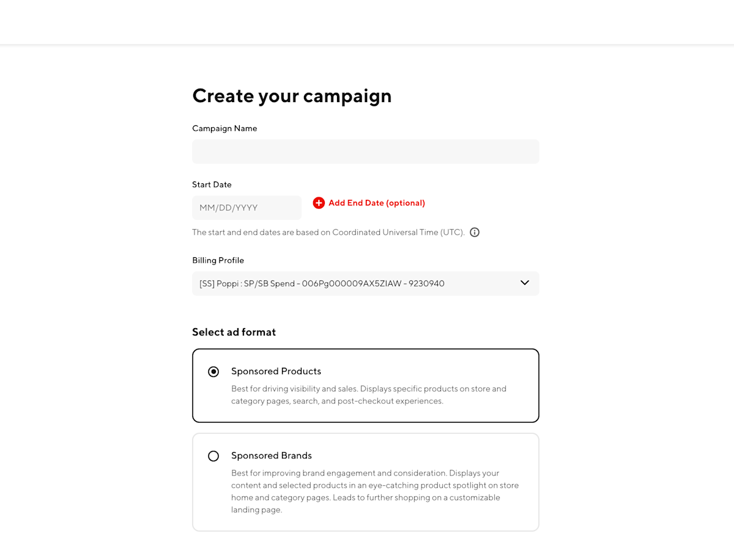The image size is (734, 550).
Task: Click the chevron on the Billing Profile selector
Action: click(524, 283)
